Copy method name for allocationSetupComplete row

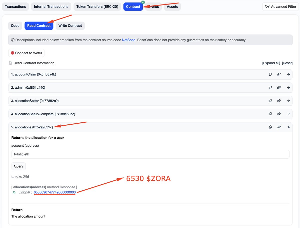(270, 114)
